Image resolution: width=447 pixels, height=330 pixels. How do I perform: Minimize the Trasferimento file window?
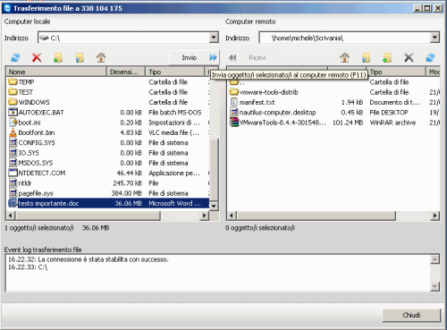tap(417, 8)
